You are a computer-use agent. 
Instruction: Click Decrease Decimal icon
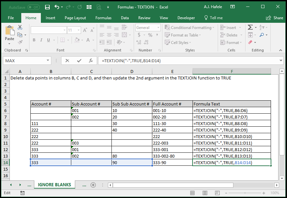point(146,42)
